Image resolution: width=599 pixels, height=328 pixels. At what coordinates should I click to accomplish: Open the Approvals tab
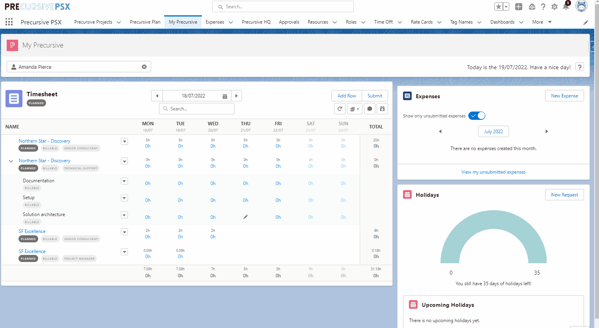[x=289, y=22]
